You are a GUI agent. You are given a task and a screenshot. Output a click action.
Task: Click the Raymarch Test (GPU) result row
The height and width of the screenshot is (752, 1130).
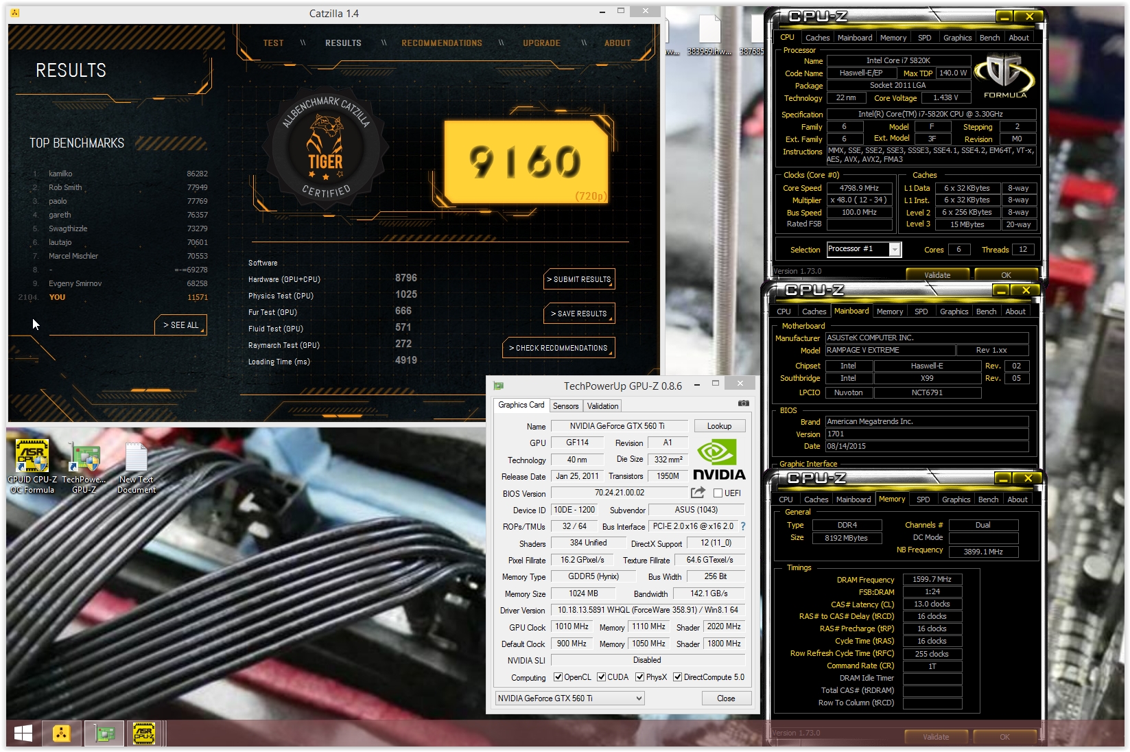pos(333,344)
